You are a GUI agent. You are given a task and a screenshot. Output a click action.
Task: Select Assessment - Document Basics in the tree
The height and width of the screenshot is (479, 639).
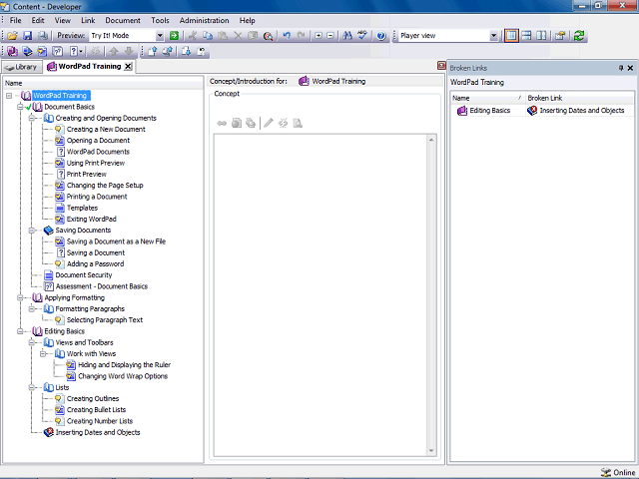[102, 286]
